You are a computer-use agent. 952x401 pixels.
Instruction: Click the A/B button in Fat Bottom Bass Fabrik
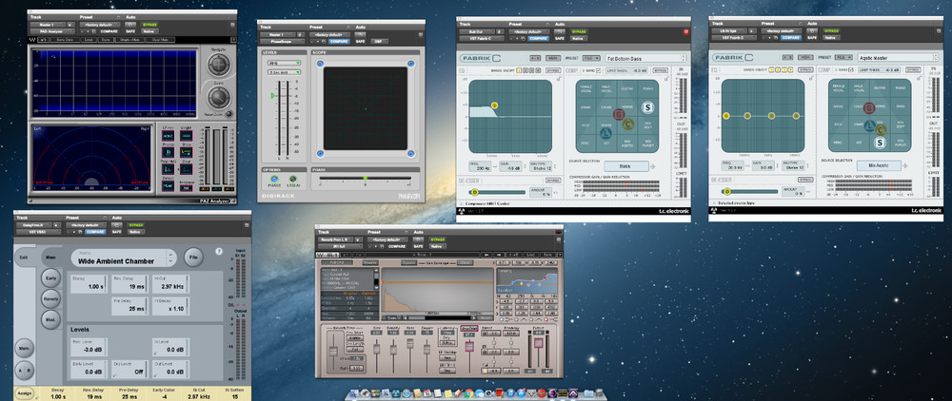click(x=535, y=58)
